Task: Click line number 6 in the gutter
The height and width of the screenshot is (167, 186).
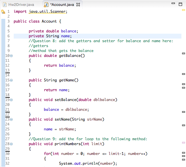Action: (x=8, y=36)
